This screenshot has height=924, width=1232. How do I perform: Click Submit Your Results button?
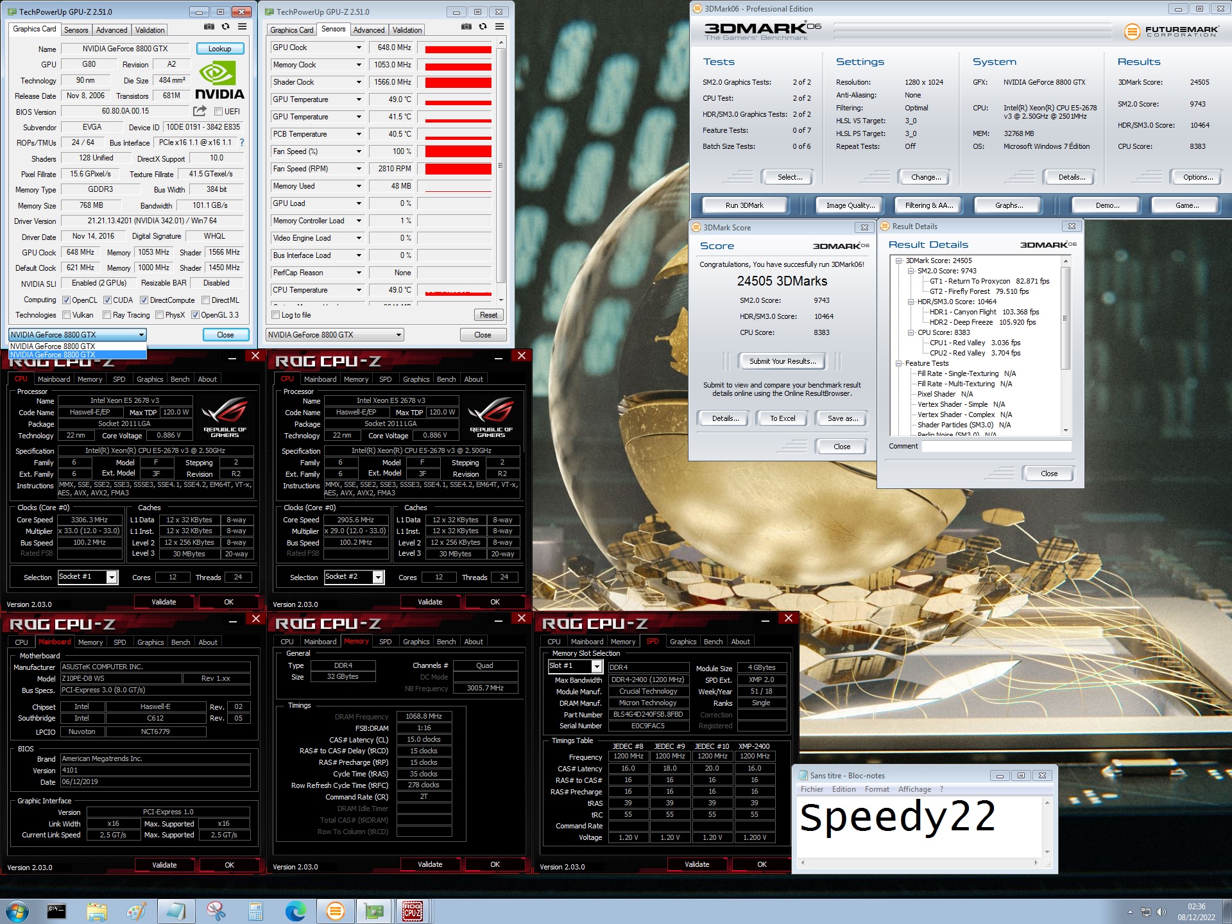[782, 361]
